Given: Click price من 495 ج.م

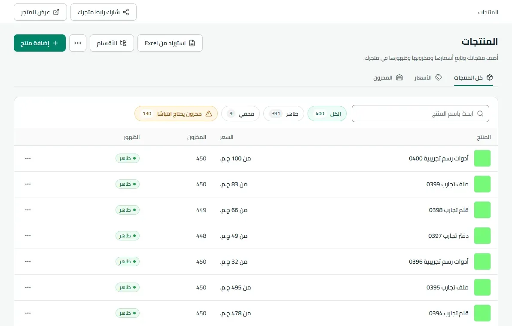Looking at the screenshot, I should point(235,287).
